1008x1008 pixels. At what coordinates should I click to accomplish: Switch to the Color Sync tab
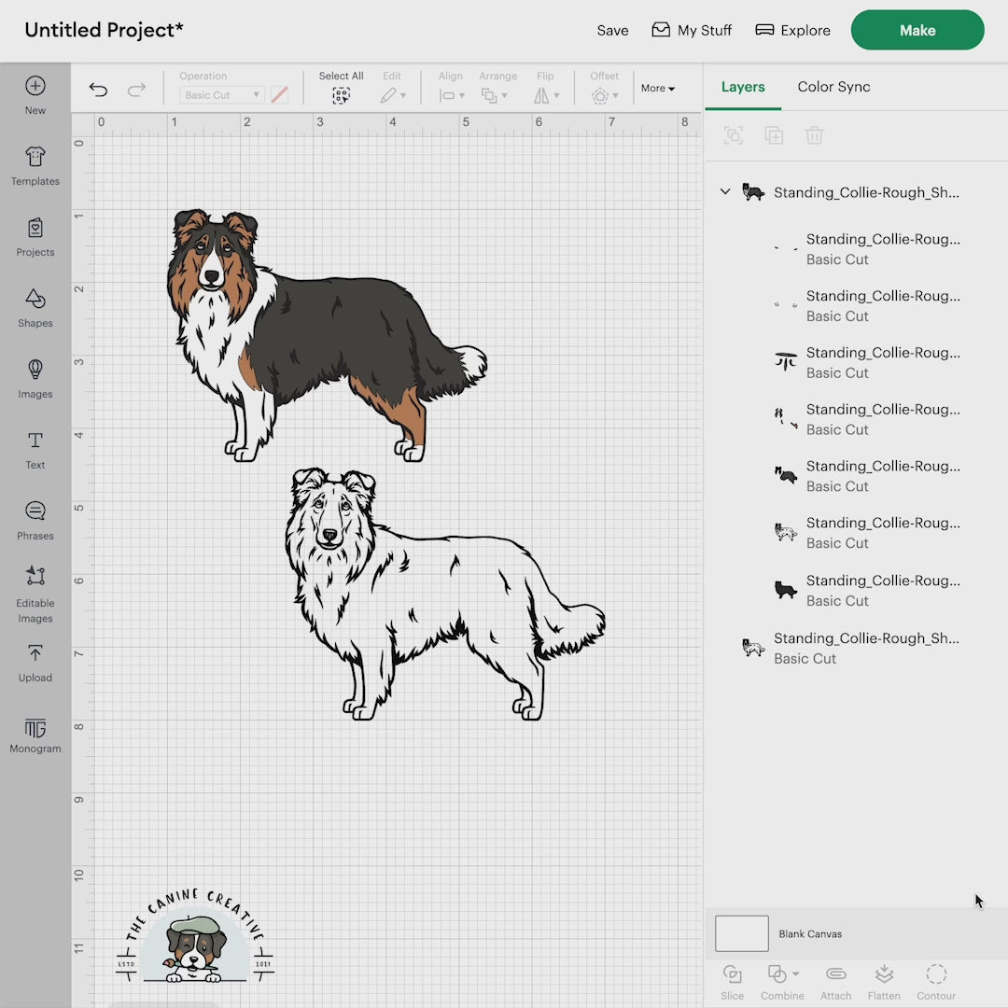[x=833, y=87]
